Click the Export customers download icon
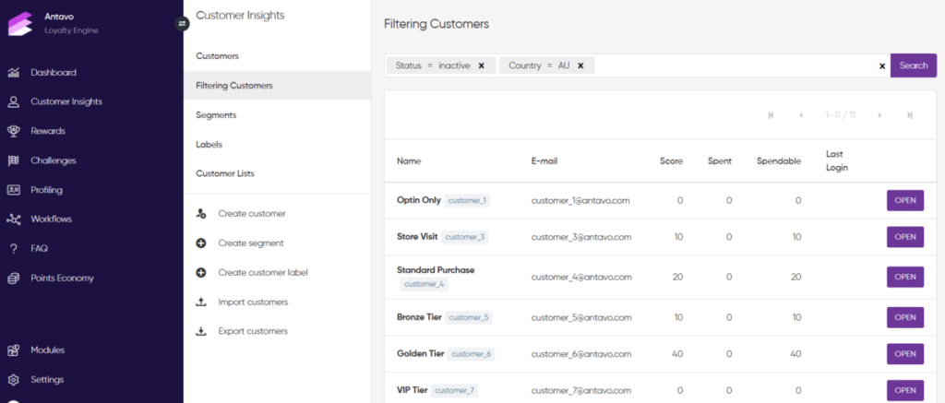Screen dimensions: 945x403 pyautogui.click(x=201, y=331)
